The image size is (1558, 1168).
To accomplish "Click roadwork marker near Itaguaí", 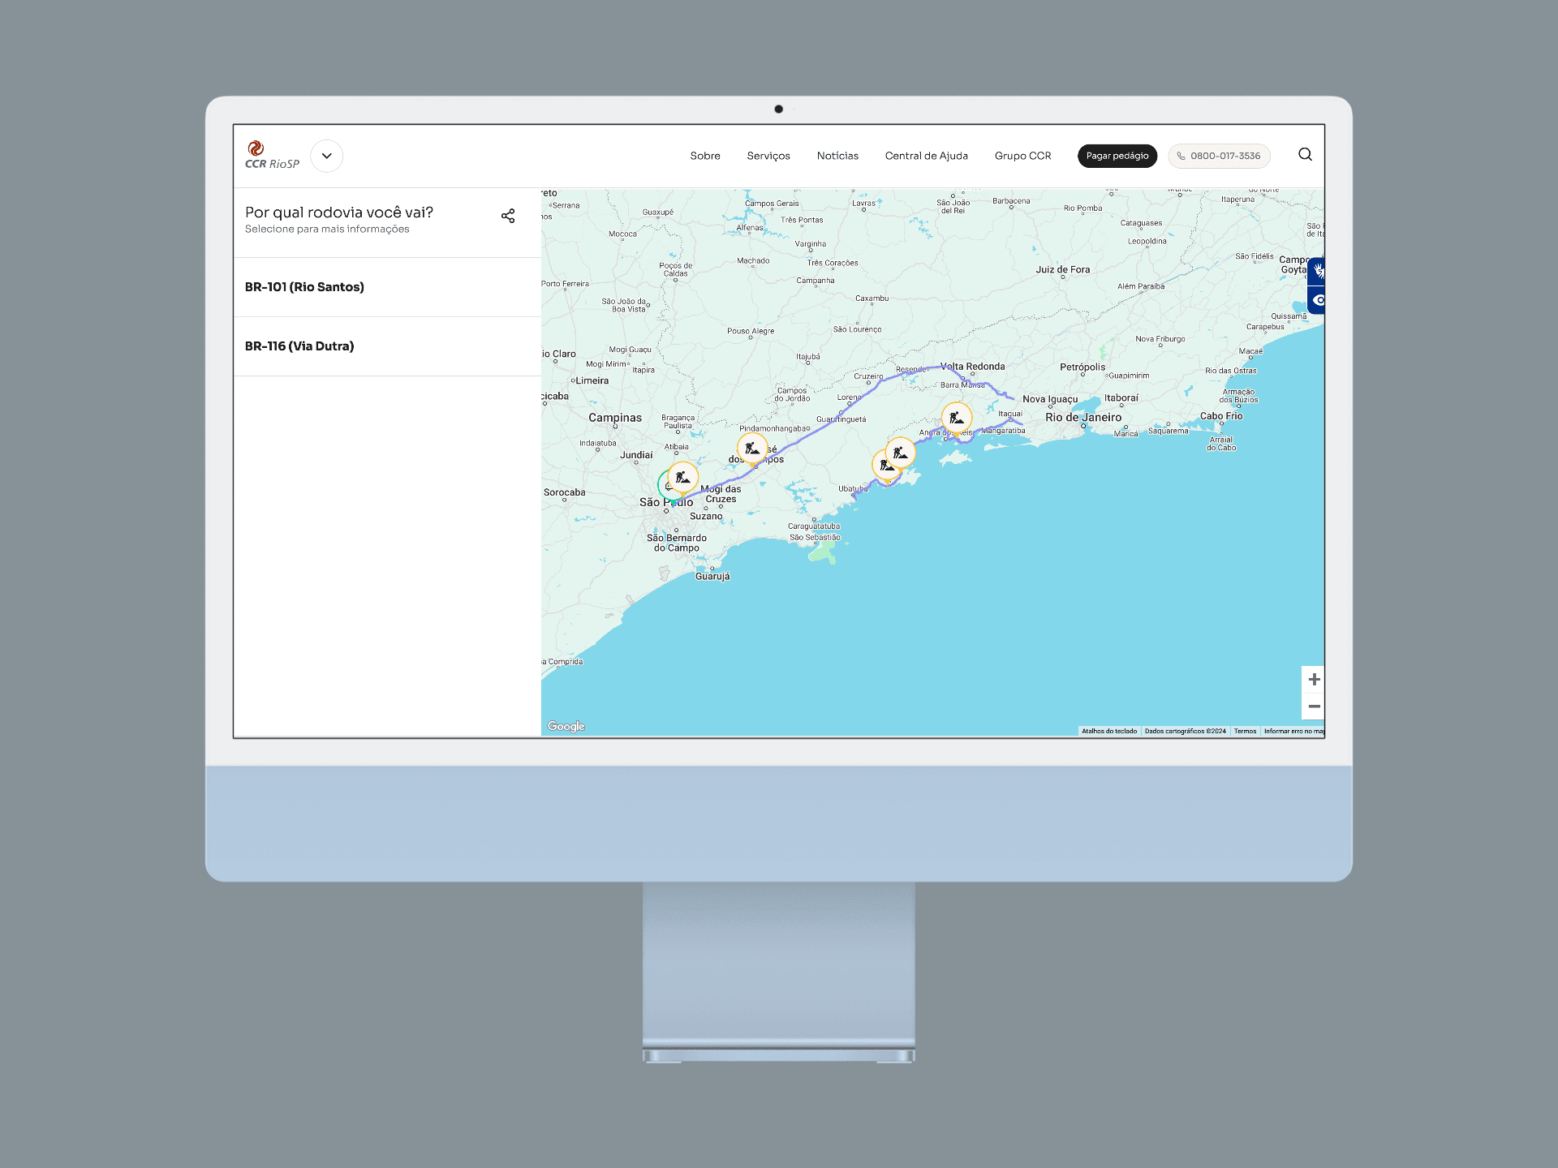I will pyautogui.click(x=957, y=419).
